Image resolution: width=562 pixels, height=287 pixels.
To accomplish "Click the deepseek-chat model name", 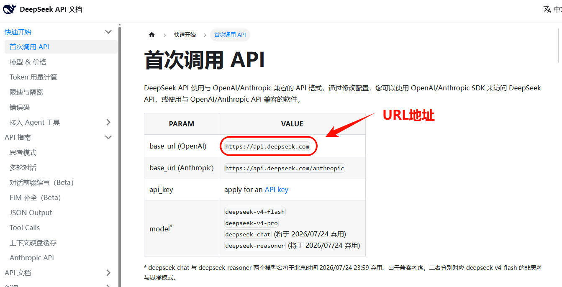I will pyautogui.click(x=248, y=234).
